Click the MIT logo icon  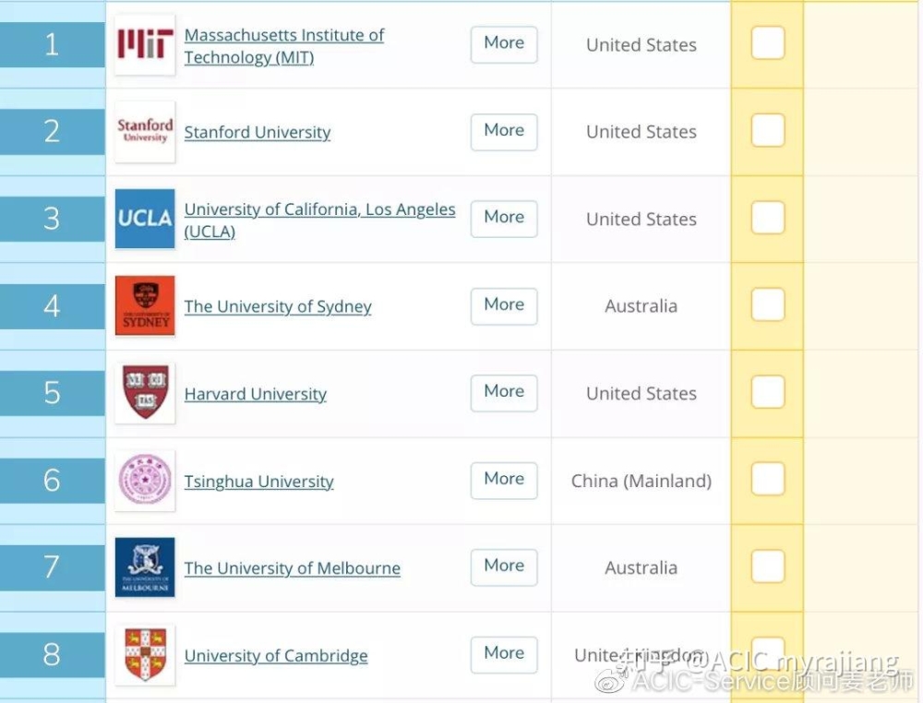tap(145, 44)
